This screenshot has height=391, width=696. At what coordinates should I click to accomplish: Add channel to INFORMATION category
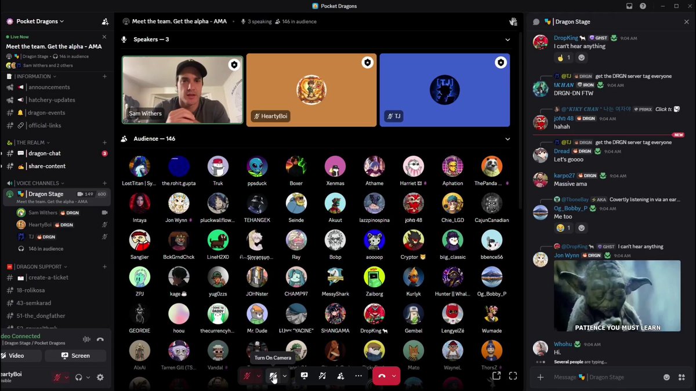point(104,76)
